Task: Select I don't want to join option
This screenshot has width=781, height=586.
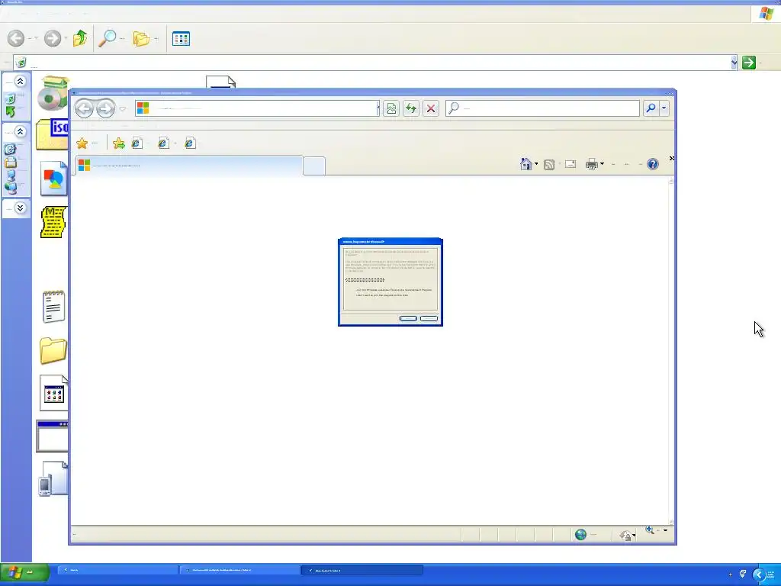Action: tap(382, 295)
